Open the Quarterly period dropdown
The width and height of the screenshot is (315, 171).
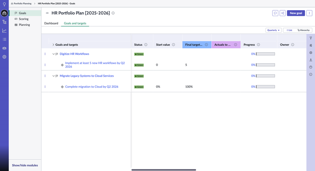click(273, 30)
